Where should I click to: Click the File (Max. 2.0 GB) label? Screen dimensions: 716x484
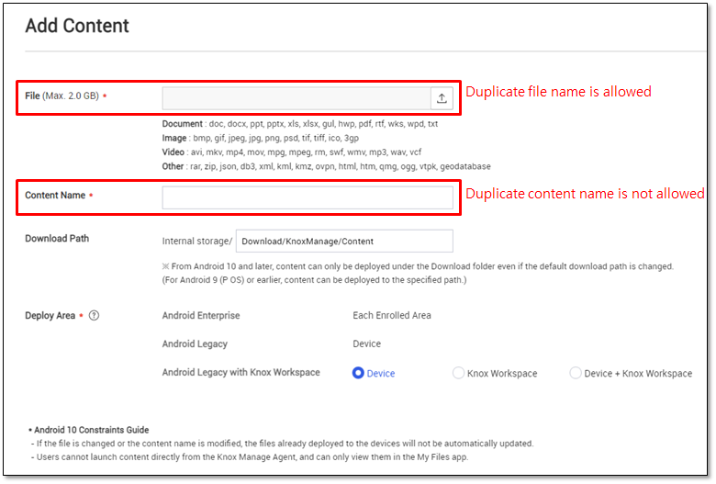coord(62,96)
